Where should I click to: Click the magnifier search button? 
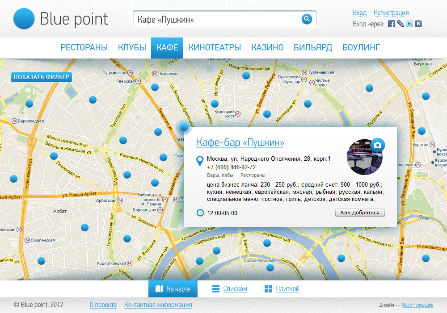pos(306,19)
